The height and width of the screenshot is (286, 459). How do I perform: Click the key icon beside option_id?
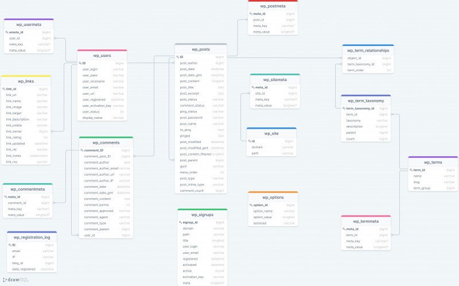251,205
